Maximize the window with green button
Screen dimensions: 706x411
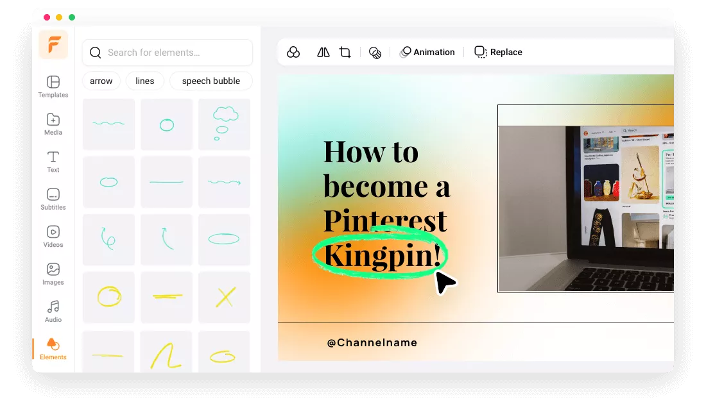coord(72,17)
